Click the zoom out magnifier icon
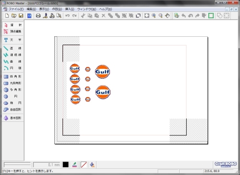The width and height of the screenshot is (240, 175). coord(160,16)
